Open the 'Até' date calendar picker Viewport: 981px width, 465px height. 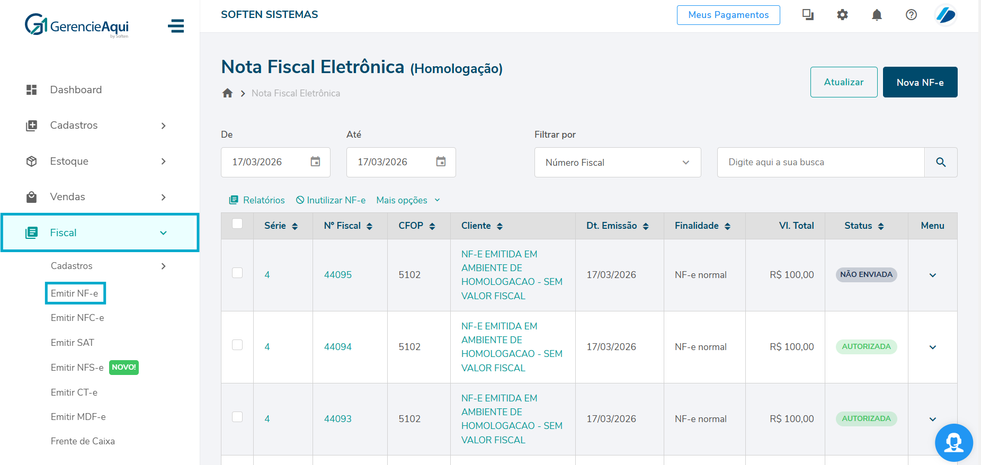click(x=441, y=162)
